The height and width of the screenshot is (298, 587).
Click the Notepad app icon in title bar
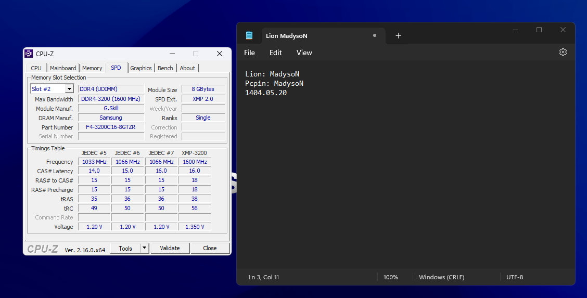[x=249, y=35]
